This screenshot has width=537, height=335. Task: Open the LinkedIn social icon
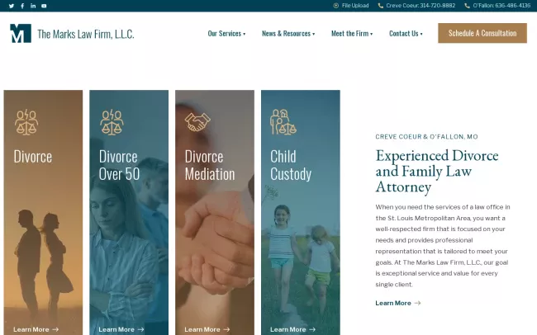pyautogui.click(x=33, y=6)
